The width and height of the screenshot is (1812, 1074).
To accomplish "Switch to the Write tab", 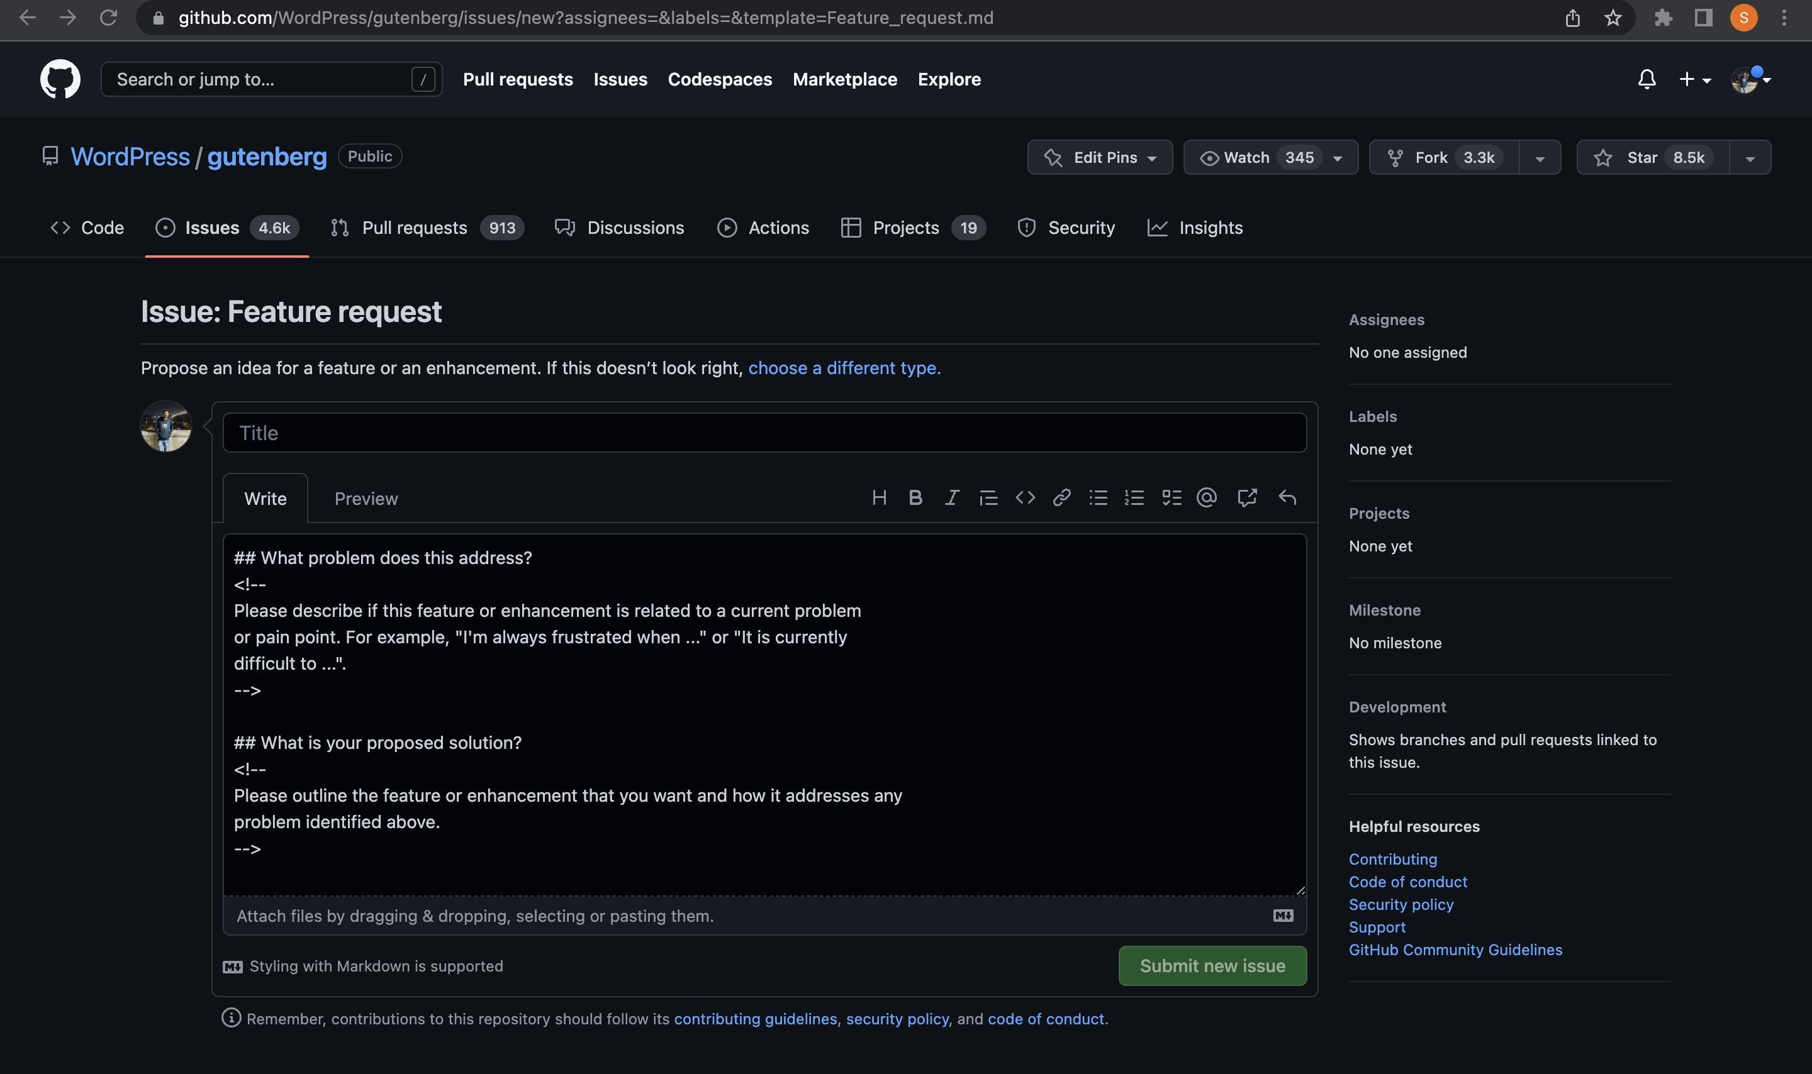I will (x=265, y=498).
